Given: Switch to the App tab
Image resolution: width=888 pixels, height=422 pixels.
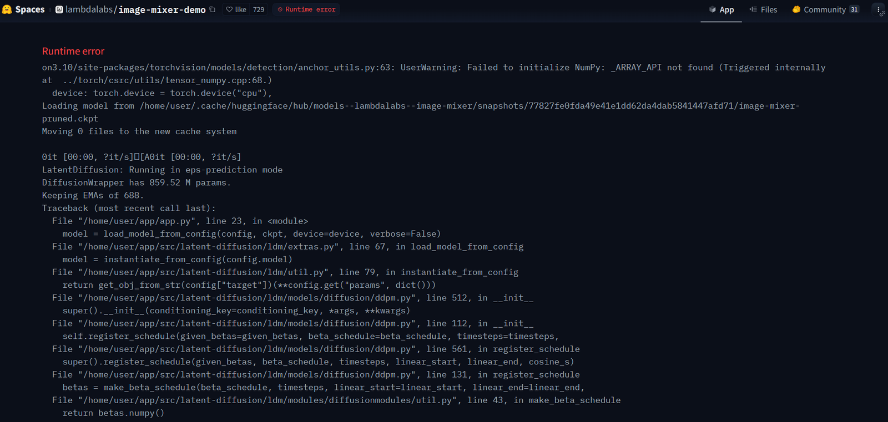Looking at the screenshot, I should click(x=726, y=9).
